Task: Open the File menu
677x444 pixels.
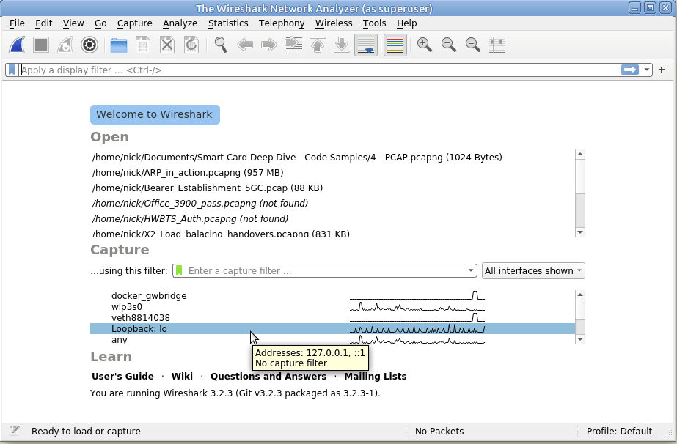Action: [17, 23]
